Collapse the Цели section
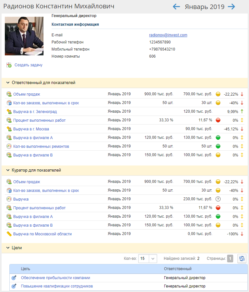The height and width of the screenshot is (292, 249). click(x=8, y=248)
